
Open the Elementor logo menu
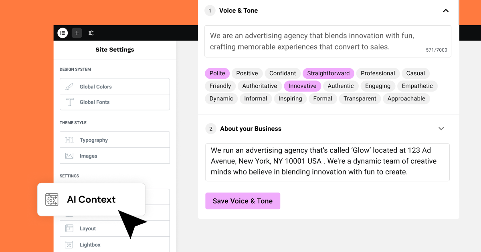[63, 33]
